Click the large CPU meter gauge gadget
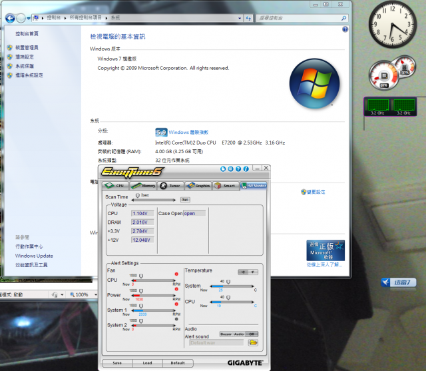This screenshot has width=426, height=371. pos(384,75)
